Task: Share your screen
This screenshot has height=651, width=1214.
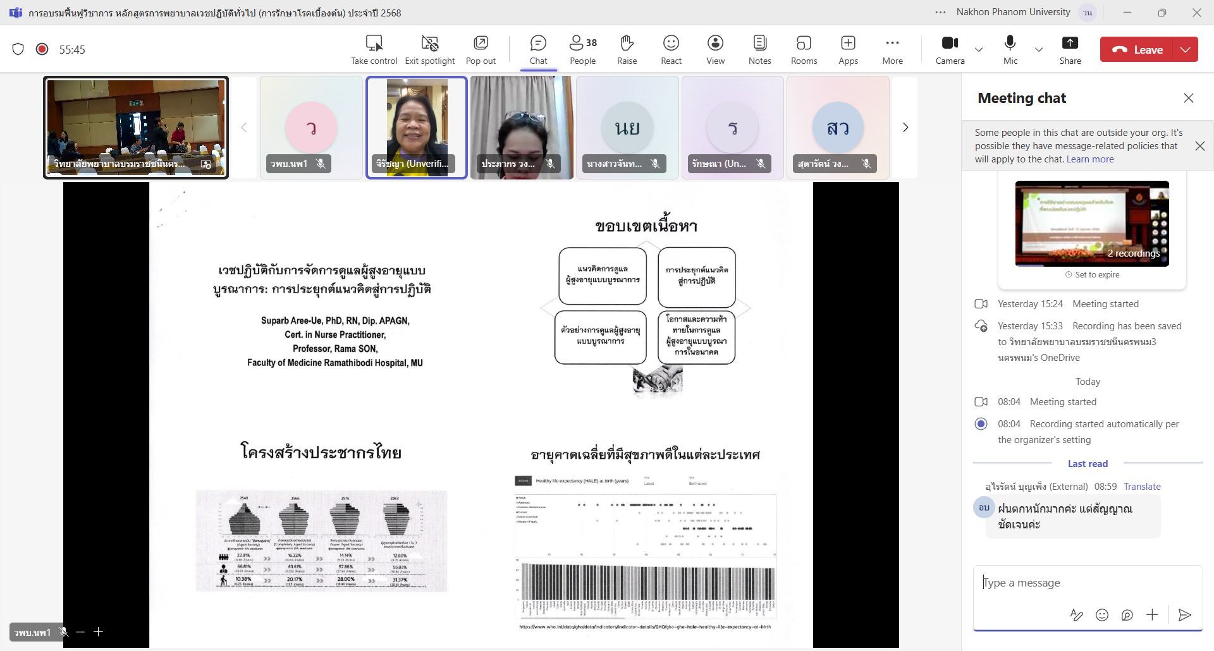Action: (1070, 49)
